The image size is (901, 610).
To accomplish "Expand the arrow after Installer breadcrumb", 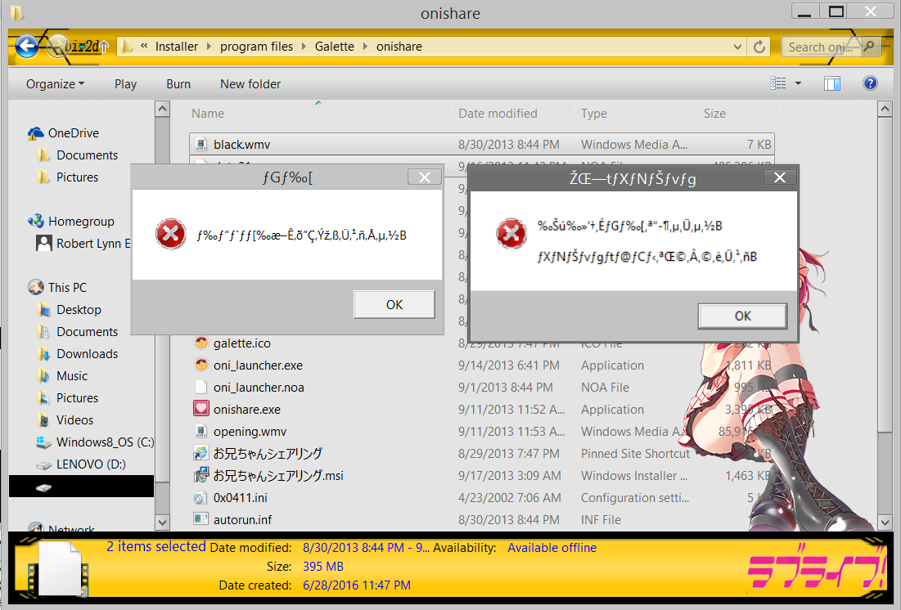I will [209, 47].
